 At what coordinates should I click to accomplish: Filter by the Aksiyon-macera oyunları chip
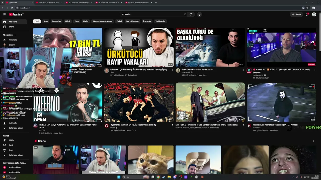coord(103,21)
